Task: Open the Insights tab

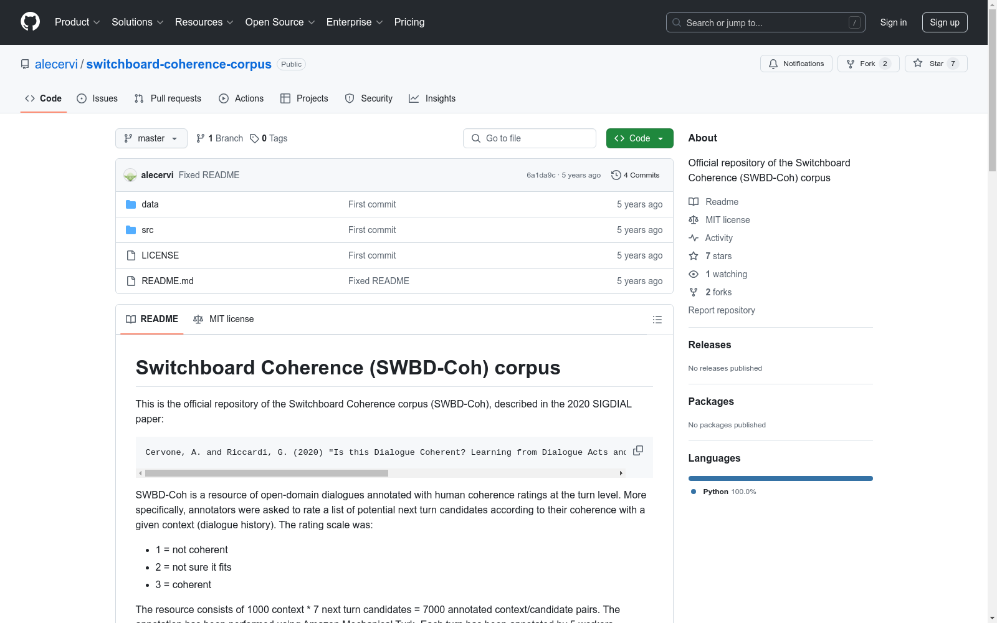Action: pyautogui.click(x=432, y=98)
